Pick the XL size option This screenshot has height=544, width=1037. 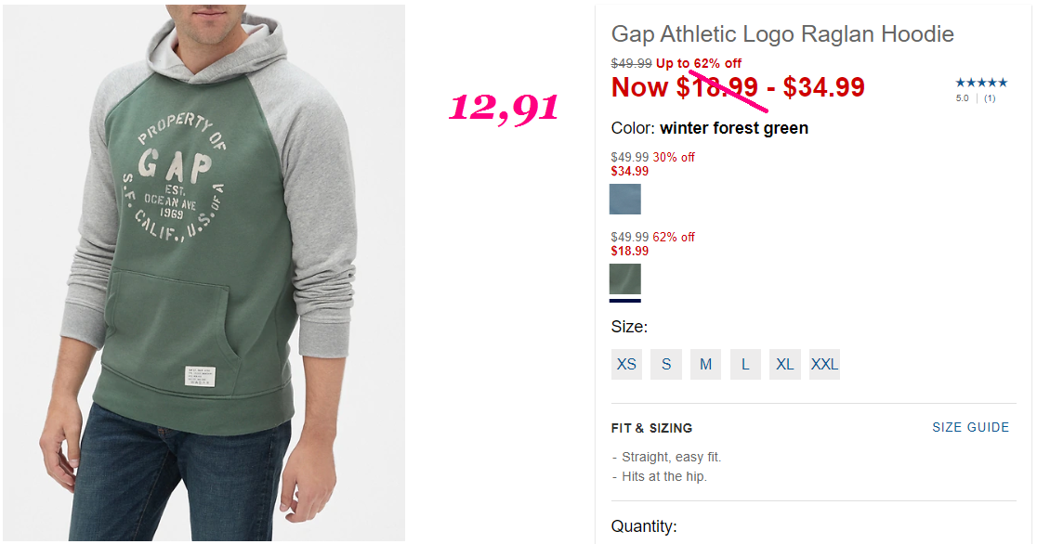click(x=785, y=364)
